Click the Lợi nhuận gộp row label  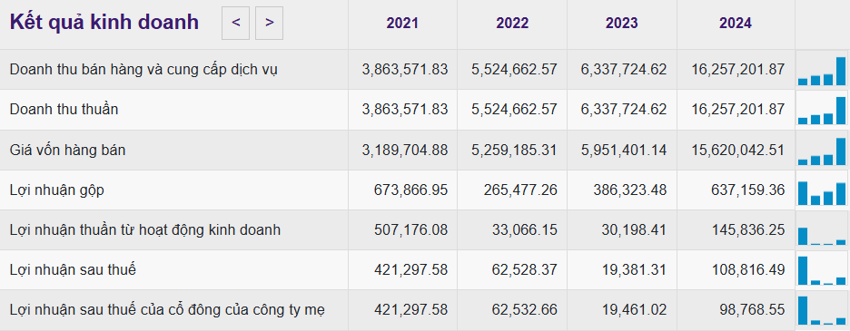tap(57, 190)
